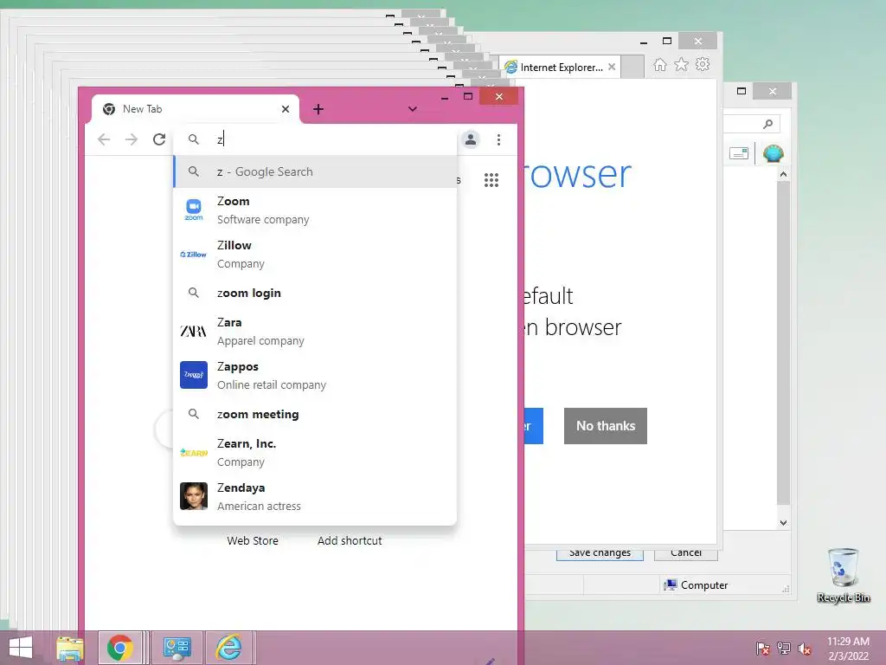
Task: Open Chrome profile avatar icon
Action: click(x=471, y=139)
